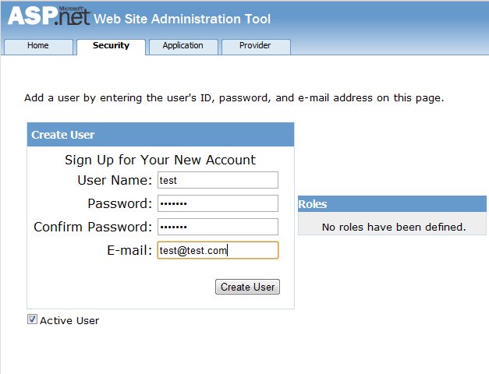Click the ASP.net logo

[48, 17]
